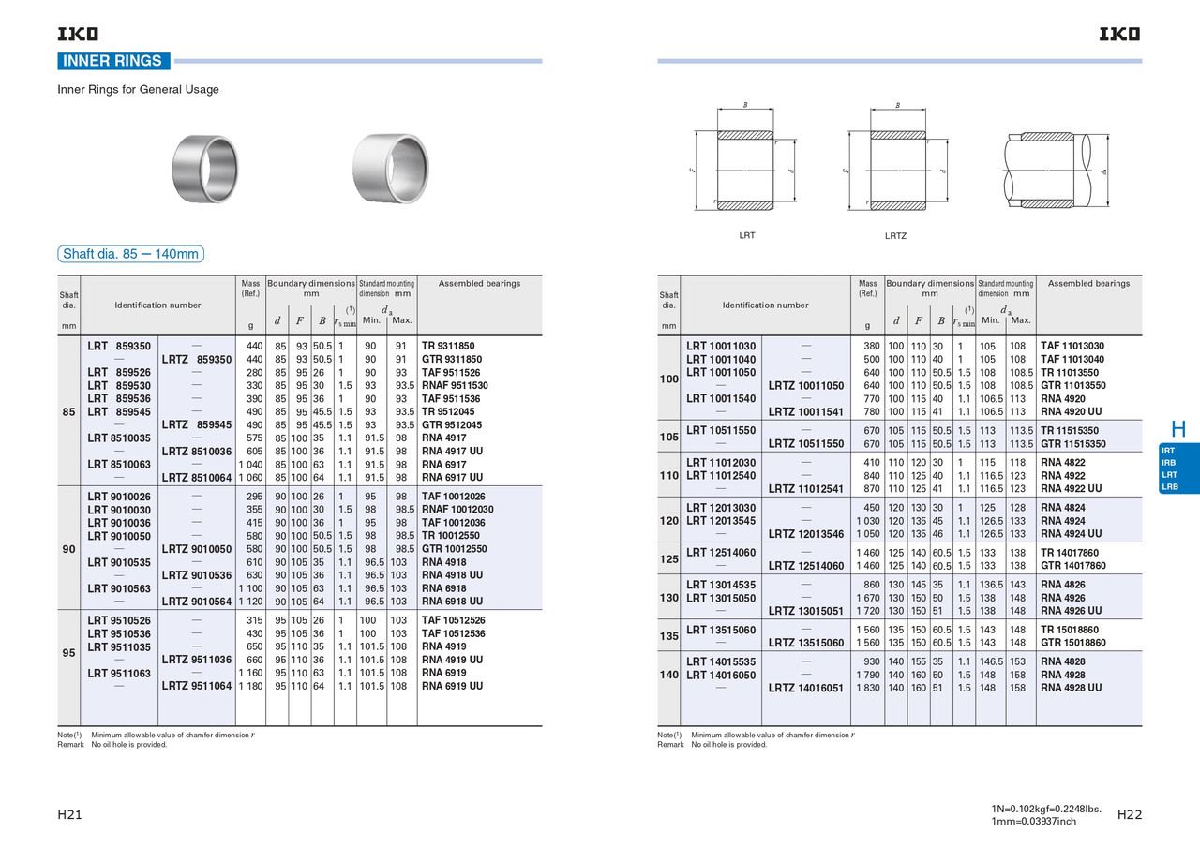Select the 'TAF 11013040' assembled bearing

pos(1072,359)
